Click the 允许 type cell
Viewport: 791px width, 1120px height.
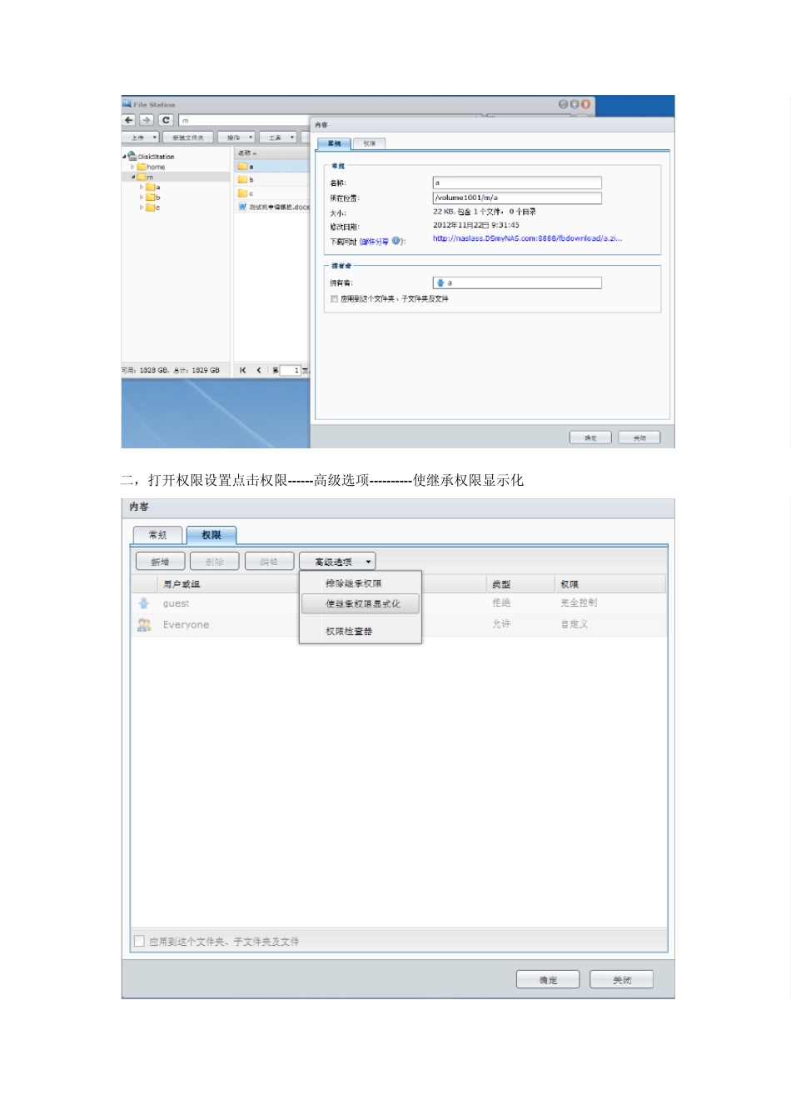click(x=501, y=624)
